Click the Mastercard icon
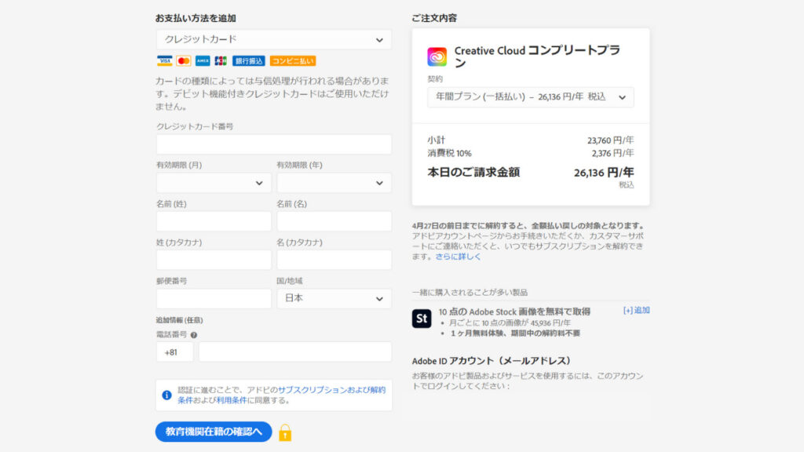 click(x=184, y=61)
